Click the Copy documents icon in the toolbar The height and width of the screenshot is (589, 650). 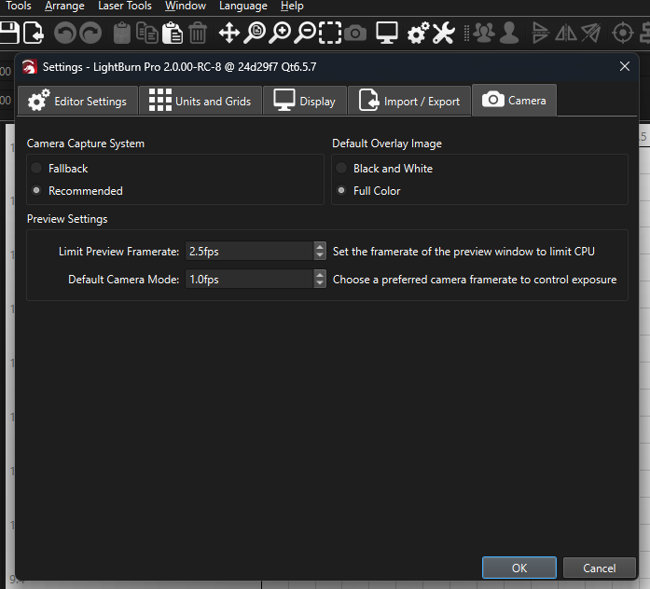click(x=147, y=34)
